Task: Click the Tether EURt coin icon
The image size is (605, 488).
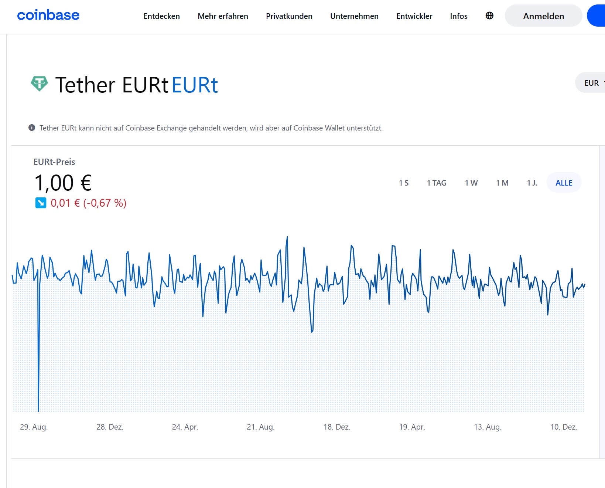Action: 39,84
